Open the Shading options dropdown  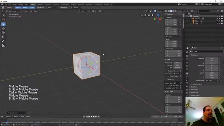(x=181, y=11)
